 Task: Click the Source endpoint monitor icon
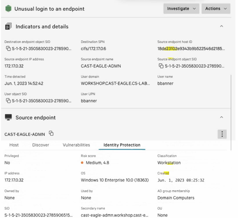pyautogui.click(x=8, y=117)
